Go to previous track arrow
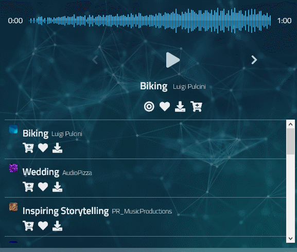This screenshot has height=252, width=297. [95, 60]
